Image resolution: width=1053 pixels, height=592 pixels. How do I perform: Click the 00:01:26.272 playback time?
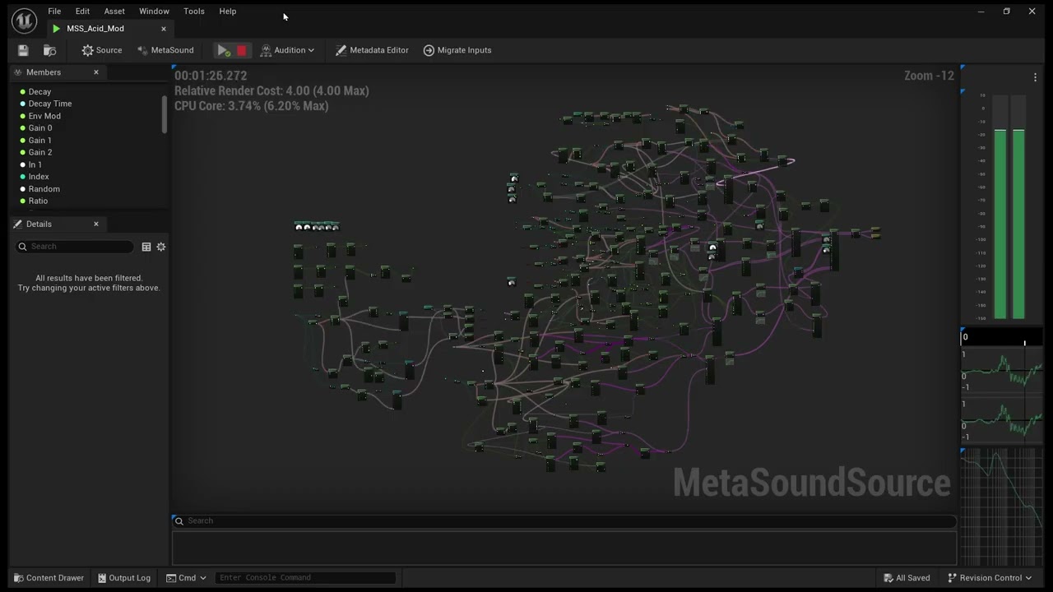[x=211, y=76]
